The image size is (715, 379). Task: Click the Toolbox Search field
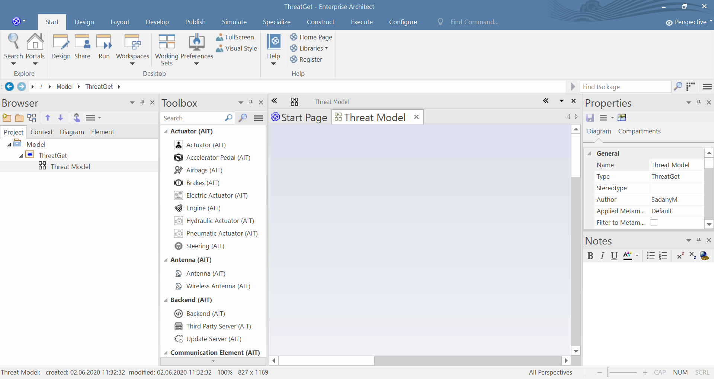click(192, 118)
